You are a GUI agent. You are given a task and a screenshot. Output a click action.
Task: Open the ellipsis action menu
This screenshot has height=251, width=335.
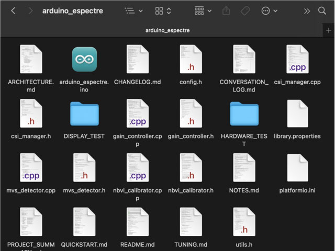point(269,10)
